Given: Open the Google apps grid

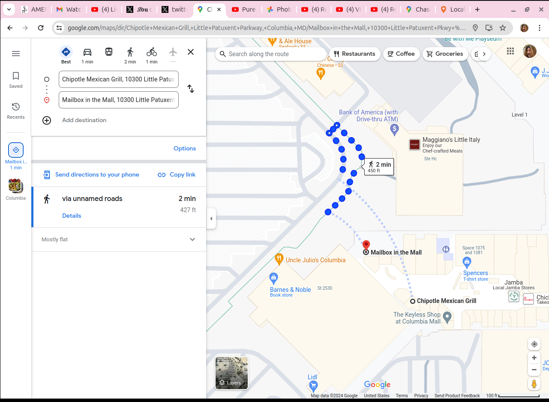Looking at the screenshot, I should tap(510, 51).
